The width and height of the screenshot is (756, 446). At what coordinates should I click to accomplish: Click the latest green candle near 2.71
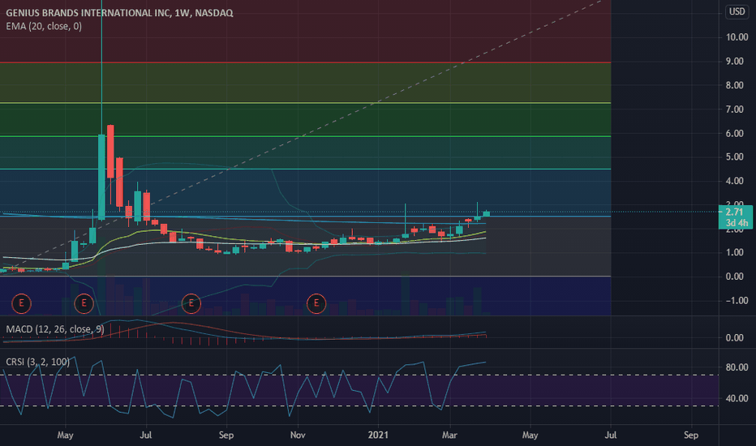coord(486,213)
